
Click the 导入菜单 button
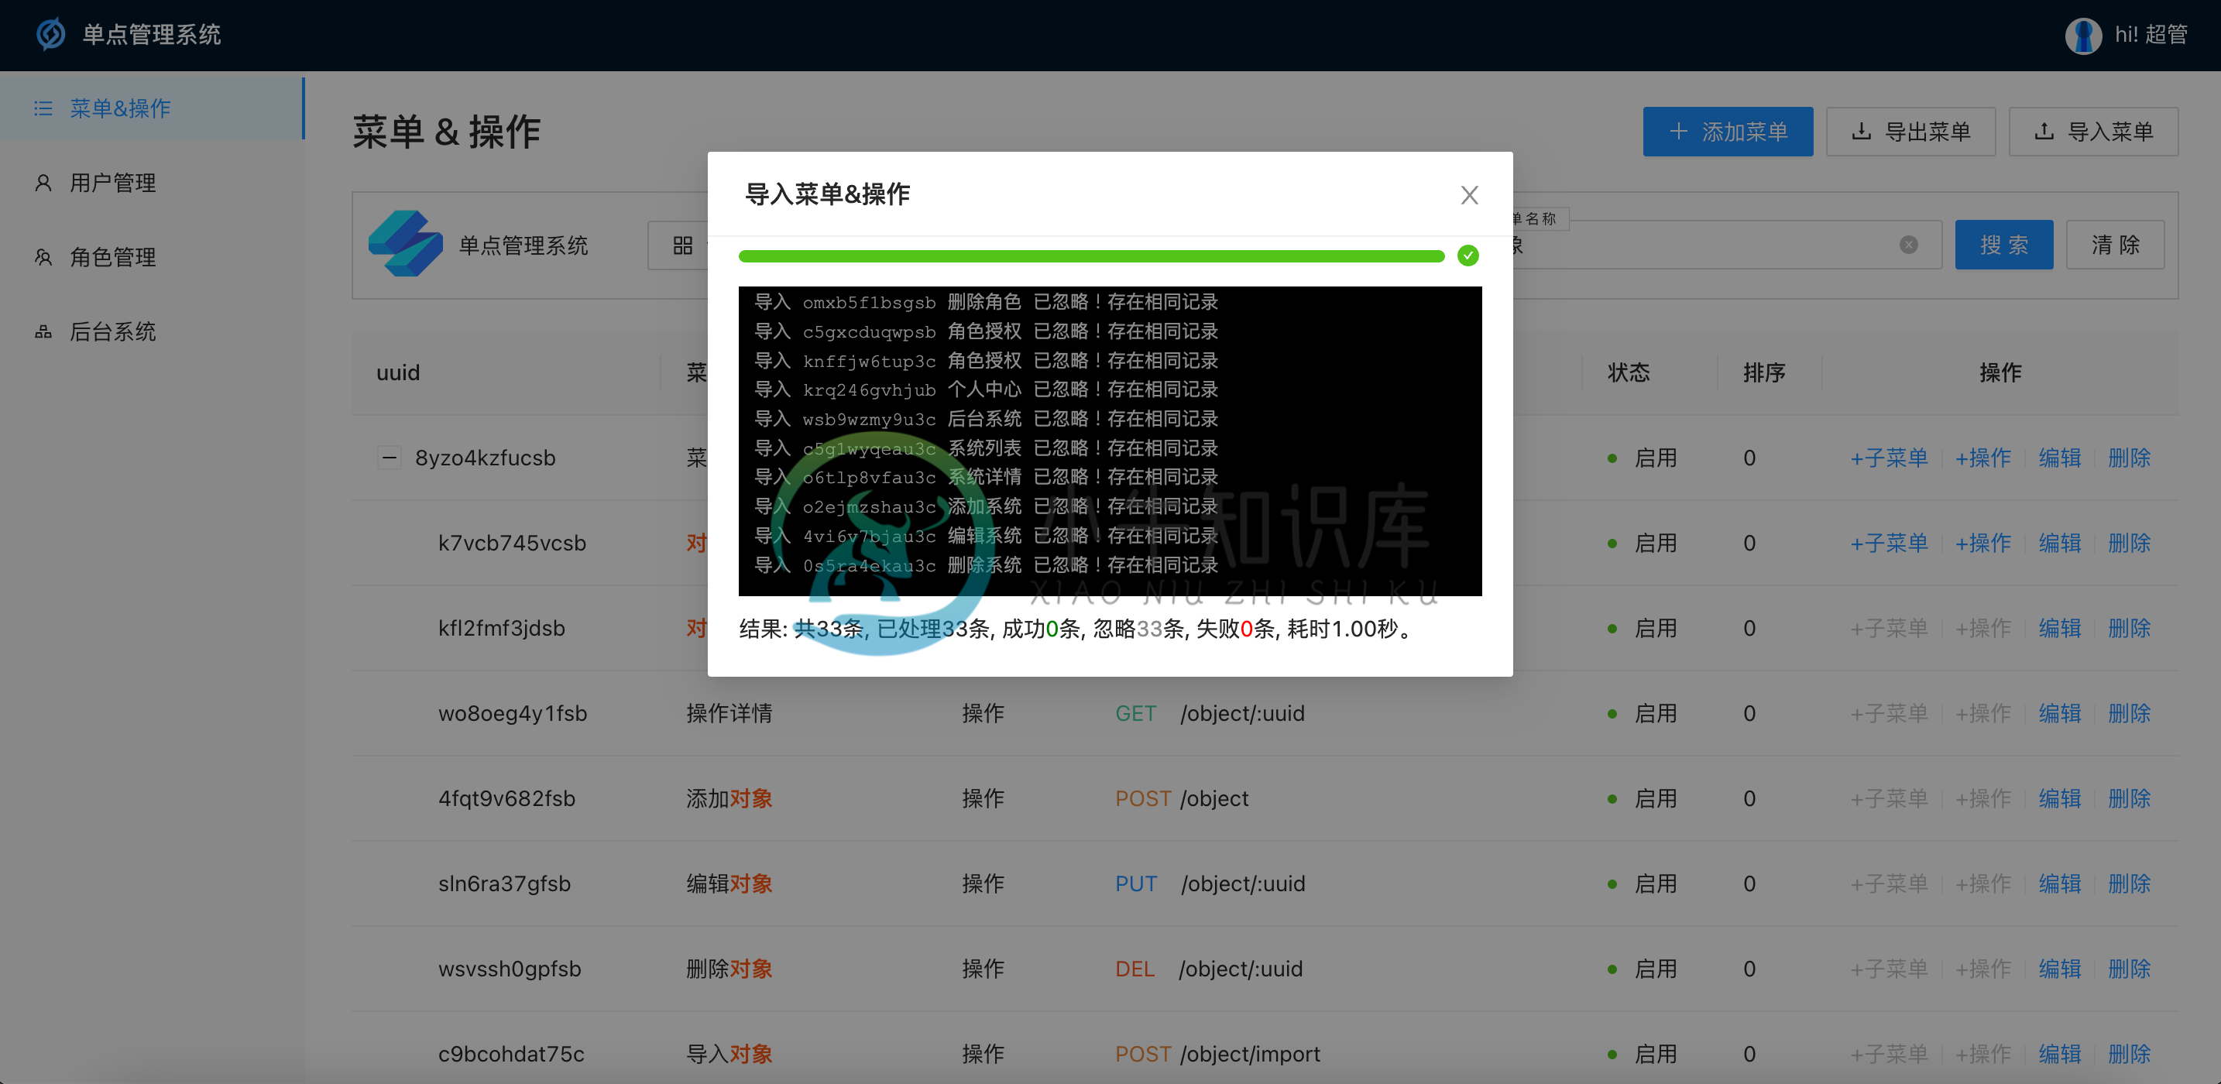(x=2092, y=132)
